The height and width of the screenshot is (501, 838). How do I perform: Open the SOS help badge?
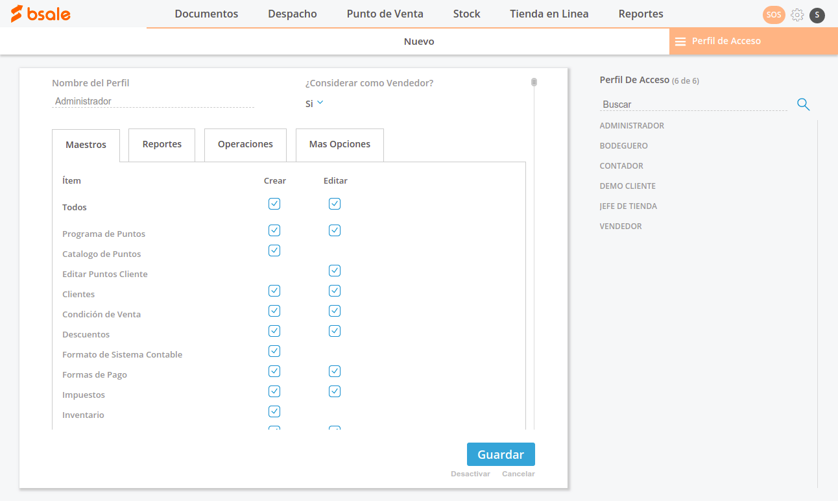pos(773,15)
